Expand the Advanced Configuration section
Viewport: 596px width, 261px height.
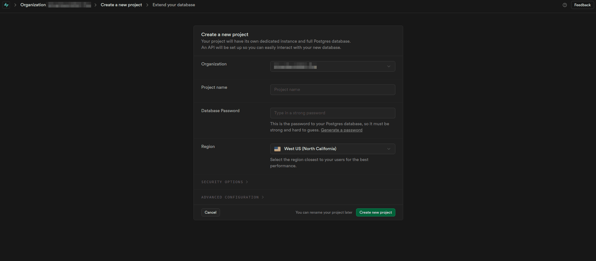click(x=230, y=197)
